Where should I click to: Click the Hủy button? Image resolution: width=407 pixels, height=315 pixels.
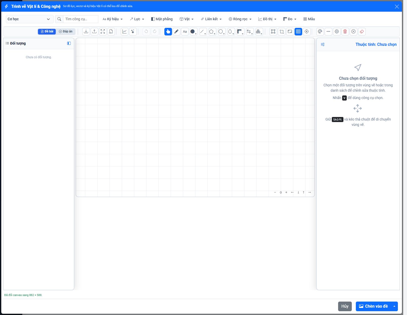coord(345,306)
